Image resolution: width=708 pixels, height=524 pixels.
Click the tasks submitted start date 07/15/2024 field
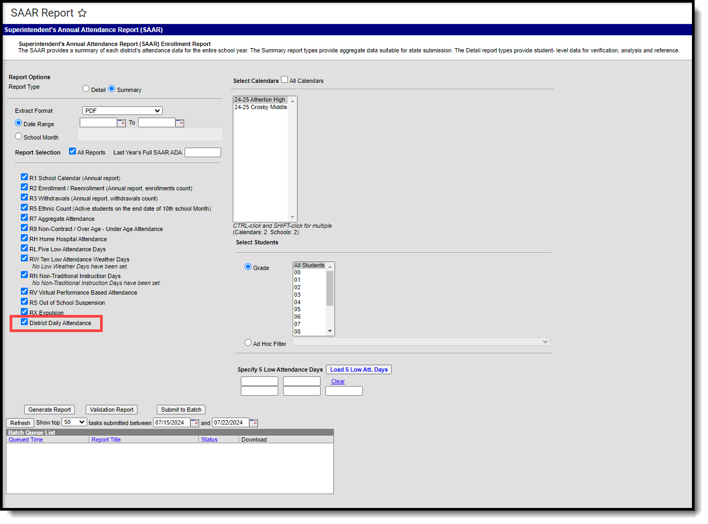(x=172, y=422)
